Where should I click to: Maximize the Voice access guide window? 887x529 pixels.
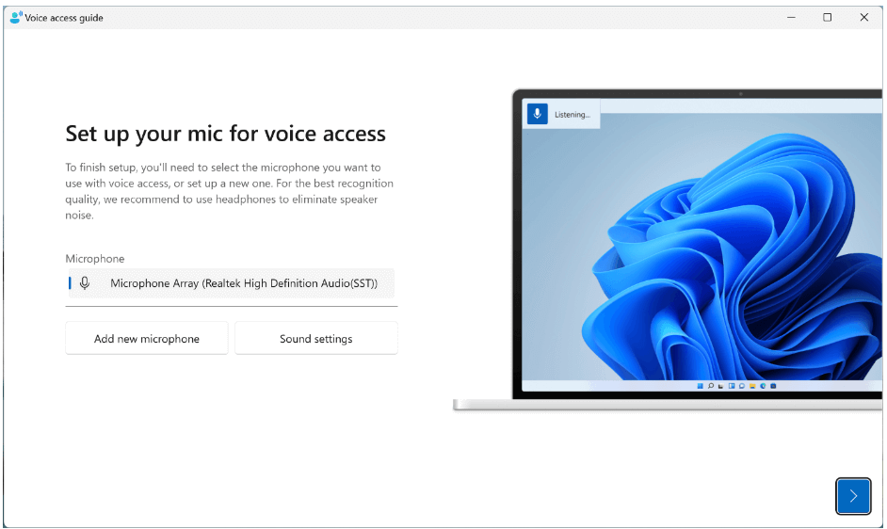[x=827, y=18]
